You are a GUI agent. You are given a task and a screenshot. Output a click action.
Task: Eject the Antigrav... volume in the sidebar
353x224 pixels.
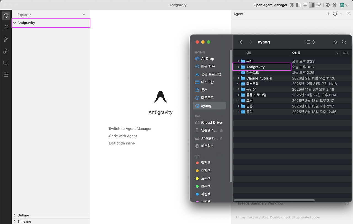pos(221,138)
